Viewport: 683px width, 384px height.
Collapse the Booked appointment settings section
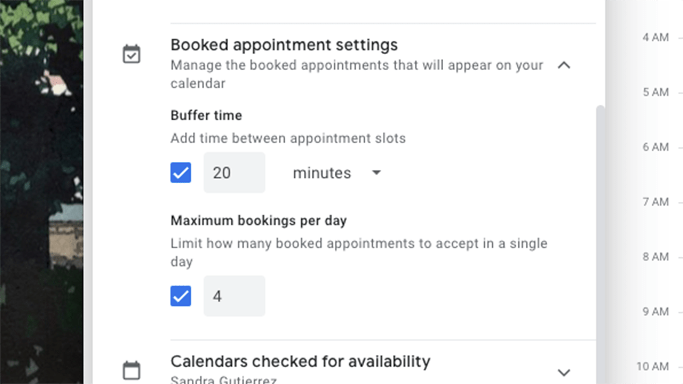[x=564, y=65]
